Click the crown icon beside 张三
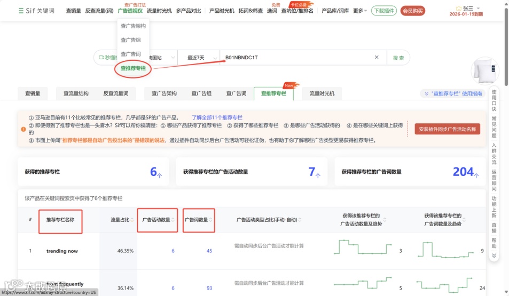 tap(458, 9)
